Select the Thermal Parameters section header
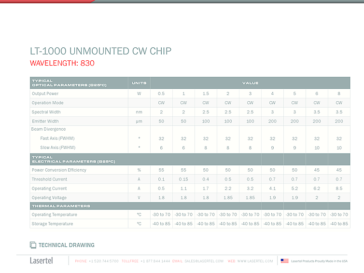Screen dimensions: 364x273 [x=61, y=206]
